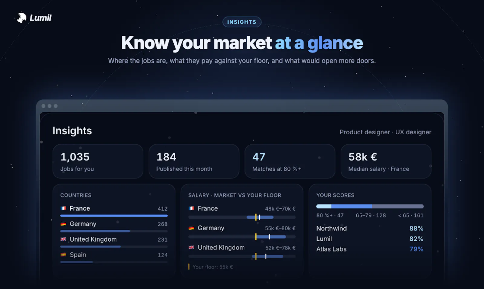Click the Atlas Labs score row
Viewport: 484px width, 289px height.
pyautogui.click(x=370, y=249)
